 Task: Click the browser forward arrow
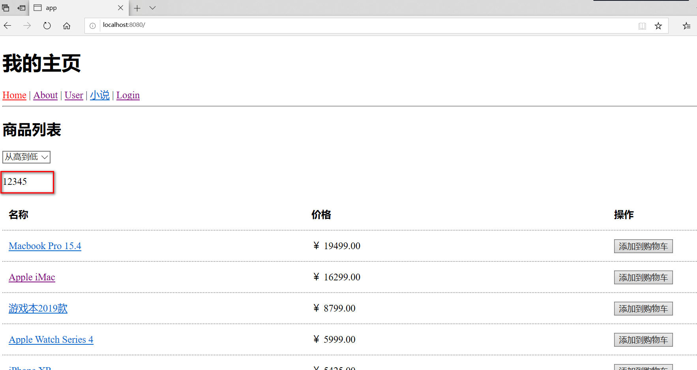pyautogui.click(x=27, y=26)
